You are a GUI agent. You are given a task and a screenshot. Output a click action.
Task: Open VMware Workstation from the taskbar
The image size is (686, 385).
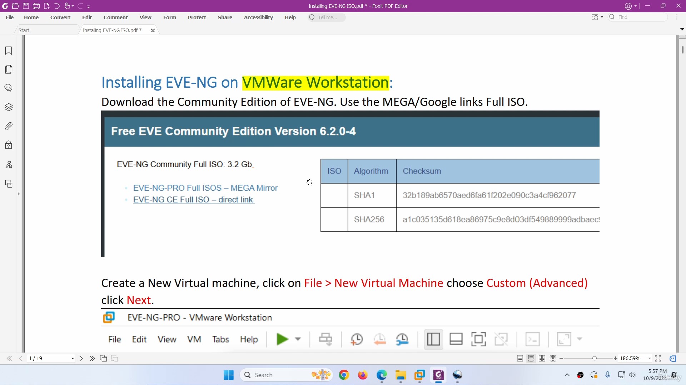(x=419, y=375)
